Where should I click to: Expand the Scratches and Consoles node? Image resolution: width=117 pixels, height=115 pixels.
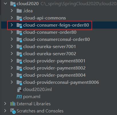click(x=5, y=111)
